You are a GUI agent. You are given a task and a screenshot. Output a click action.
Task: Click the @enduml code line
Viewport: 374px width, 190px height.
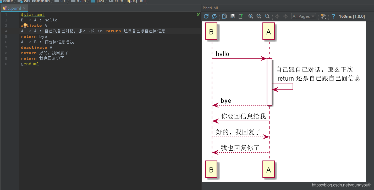tap(30, 64)
